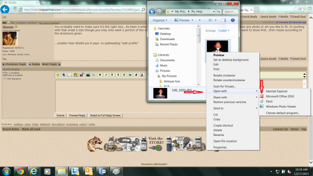Insert a smiley from the reply toolbar
Viewport: 313px width, 176px height.
(58, 75)
